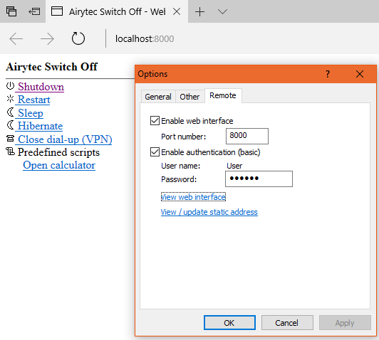Click the browser forward arrow
Image resolution: width=379 pixels, height=340 pixels.
[x=47, y=38]
